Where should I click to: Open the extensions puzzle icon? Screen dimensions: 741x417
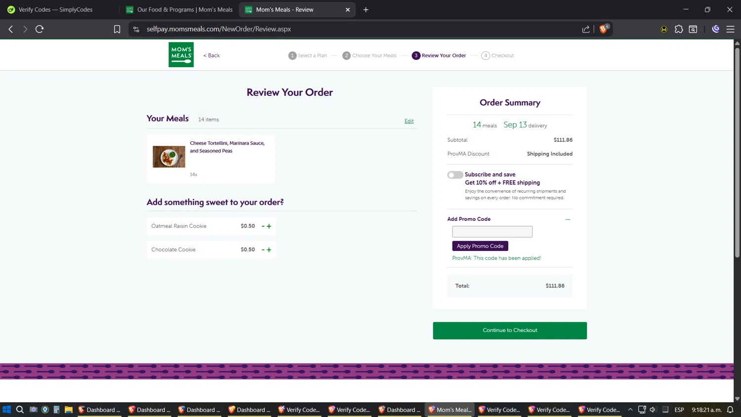click(x=679, y=29)
